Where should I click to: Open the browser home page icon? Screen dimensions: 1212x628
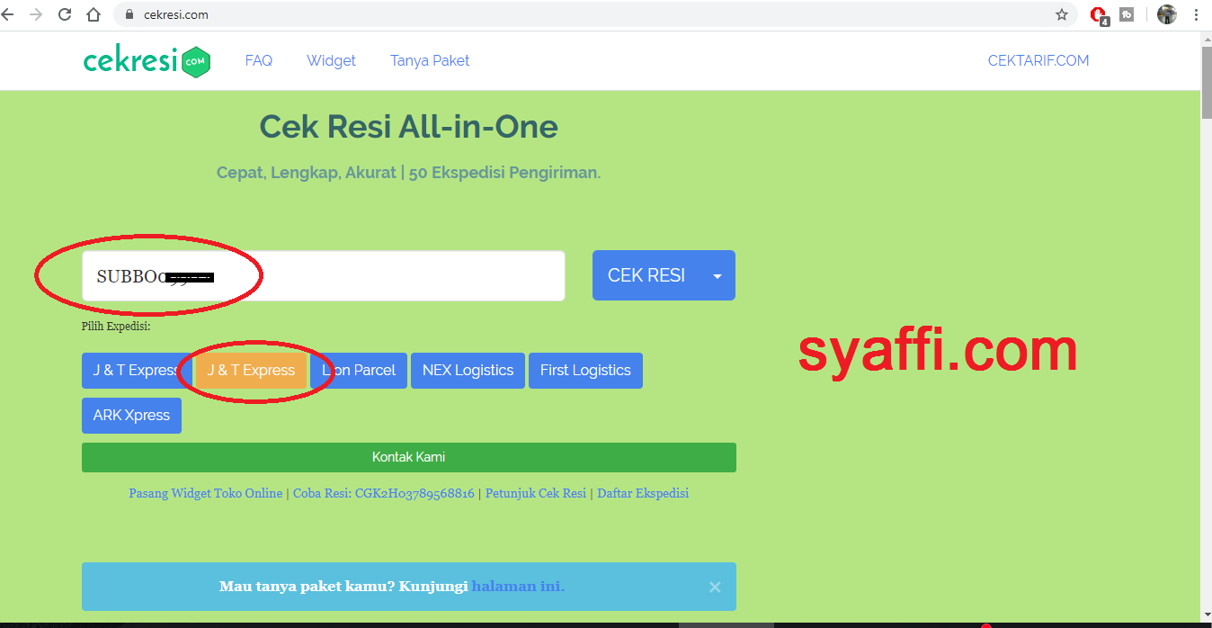coord(94,14)
